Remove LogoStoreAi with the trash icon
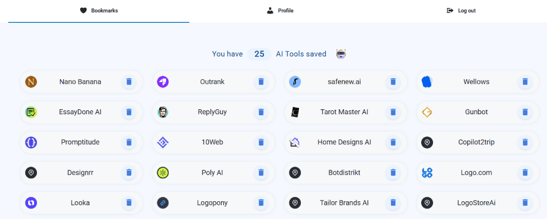The image size is (547, 219). 525,203
